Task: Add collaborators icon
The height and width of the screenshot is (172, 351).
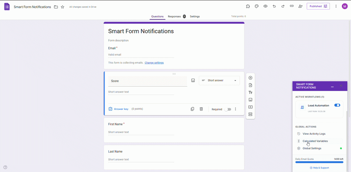Action: [x=301, y=6]
